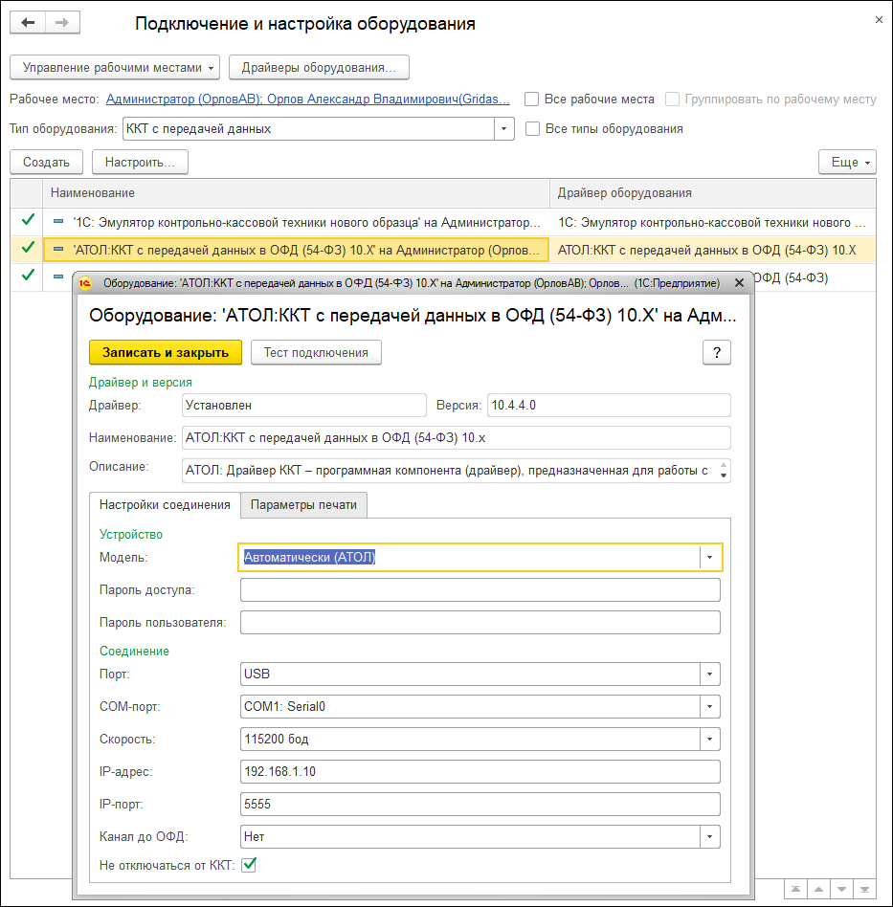The height and width of the screenshot is (907, 893).
Task: Click the blue dash icon of the 1С Эмулятор row
Action: (x=58, y=222)
